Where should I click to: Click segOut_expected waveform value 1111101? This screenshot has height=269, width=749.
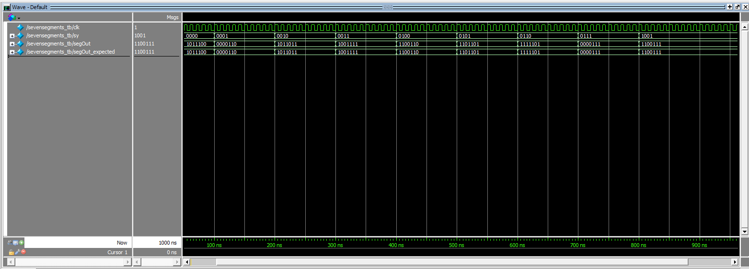click(530, 52)
